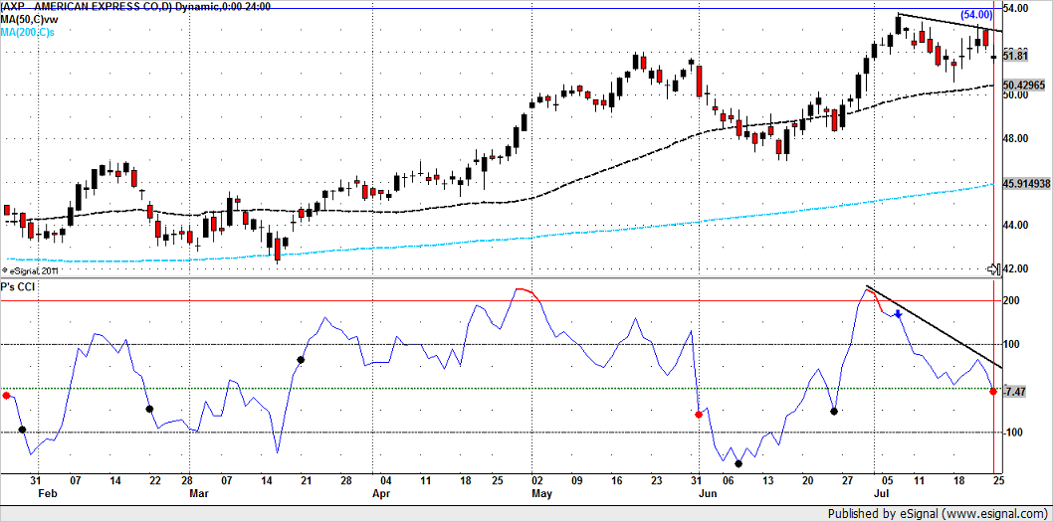Click the scroll arrow icon beside 42.00
The image size is (1053, 522).
point(993,269)
